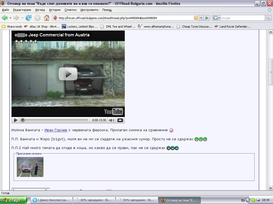Image resolution: width=273 pixels, height=204 pixels.
Task: Mute the video with the speaker icon
Action: [x=111, y=120]
